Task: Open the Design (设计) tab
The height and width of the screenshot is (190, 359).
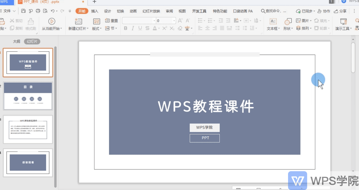Action: pyautogui.click(x=107, y=11)
